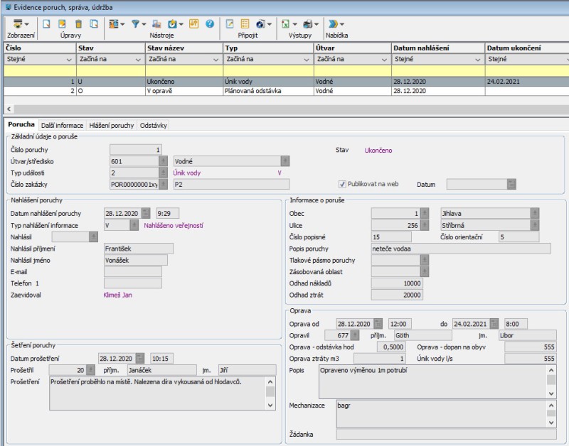Click the new record icon in Úpravy
This screenshot has width=569, height=446.
point(46,23)
